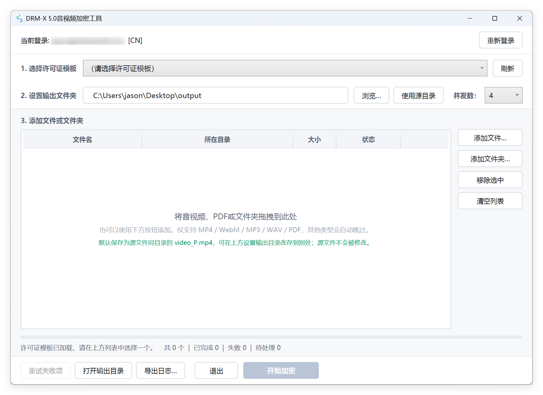Click 添加文件... button

[x=490, y=138]
